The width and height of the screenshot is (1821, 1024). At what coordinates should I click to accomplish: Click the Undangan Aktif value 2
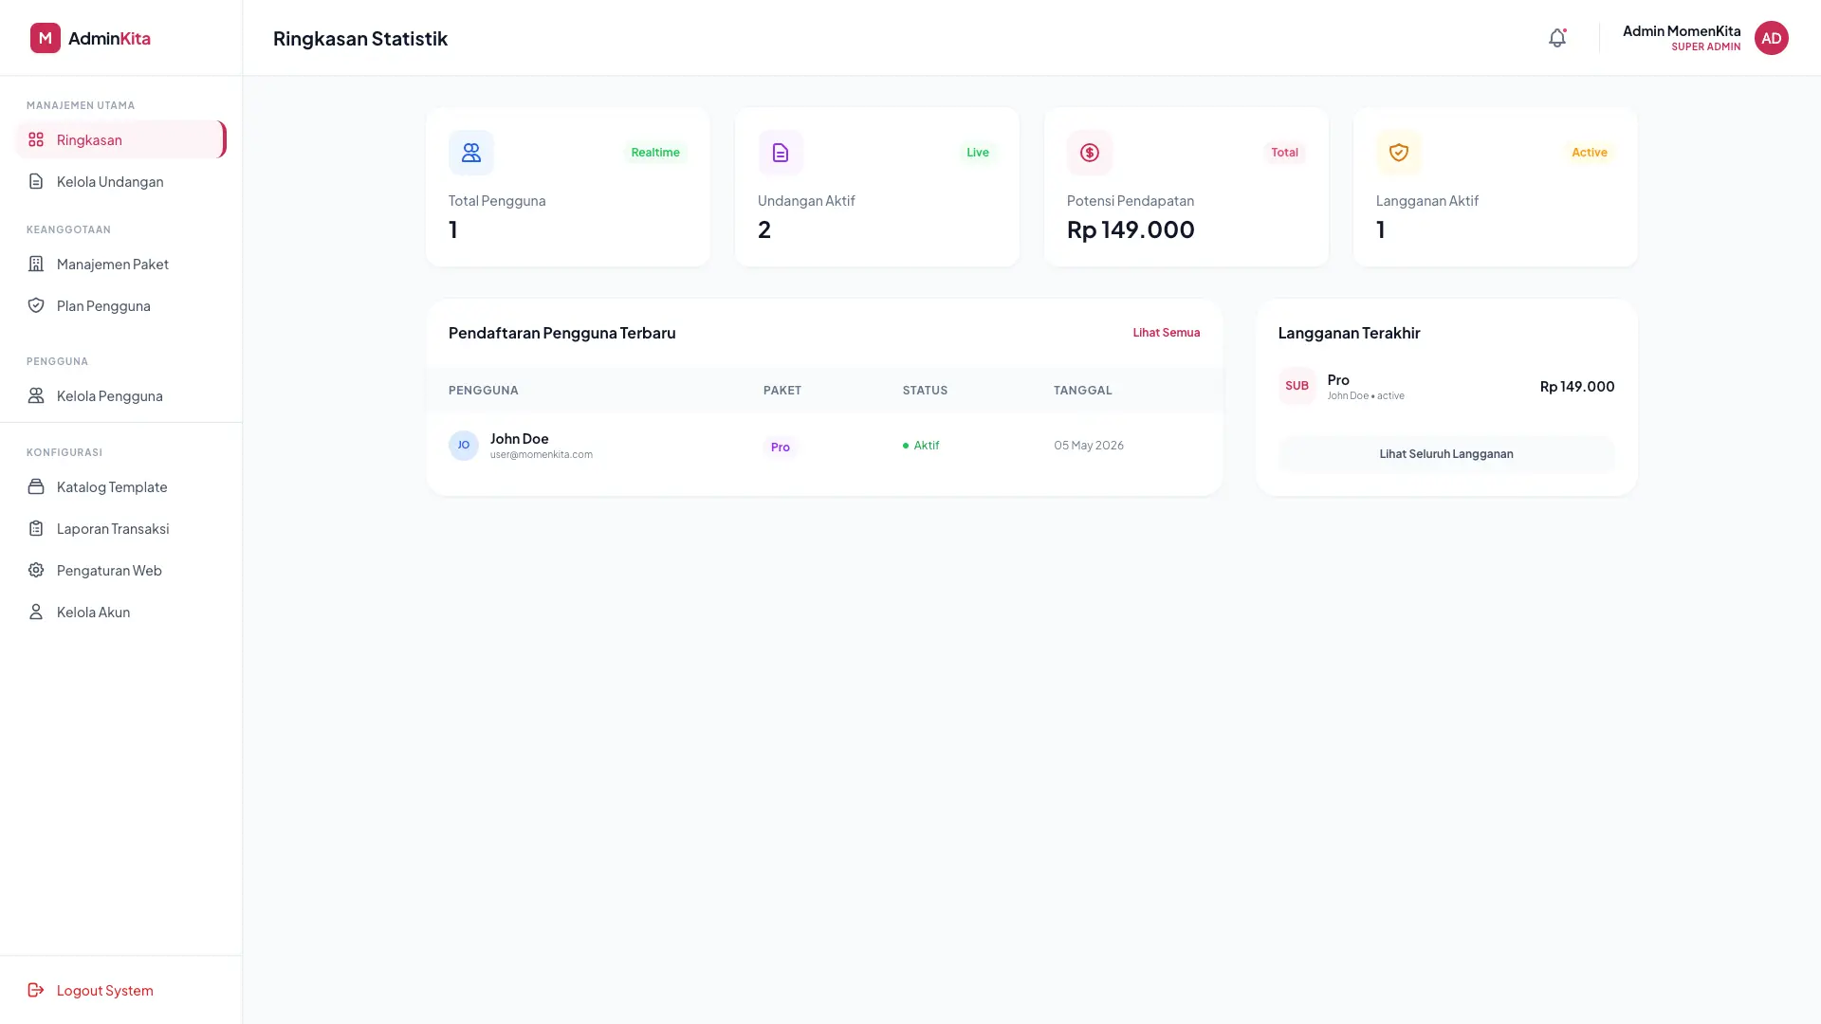[764, 229]
